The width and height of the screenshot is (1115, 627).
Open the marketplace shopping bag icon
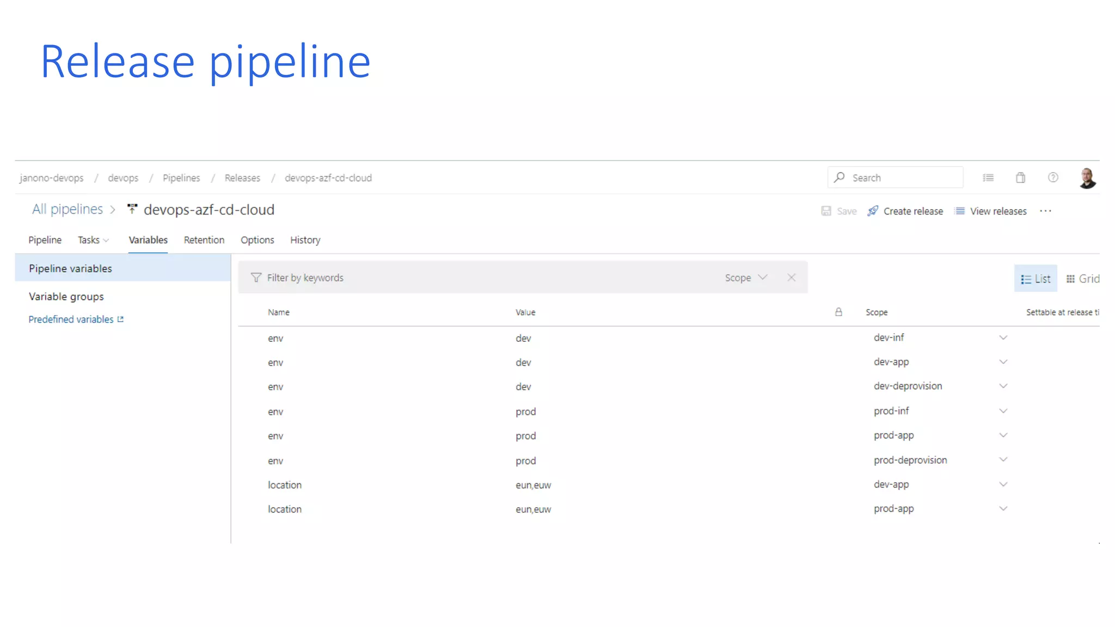1020,177
